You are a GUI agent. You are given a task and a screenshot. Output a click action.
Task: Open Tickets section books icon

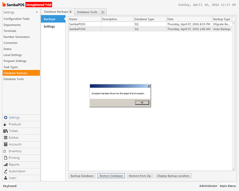click(x=5, y=131)
